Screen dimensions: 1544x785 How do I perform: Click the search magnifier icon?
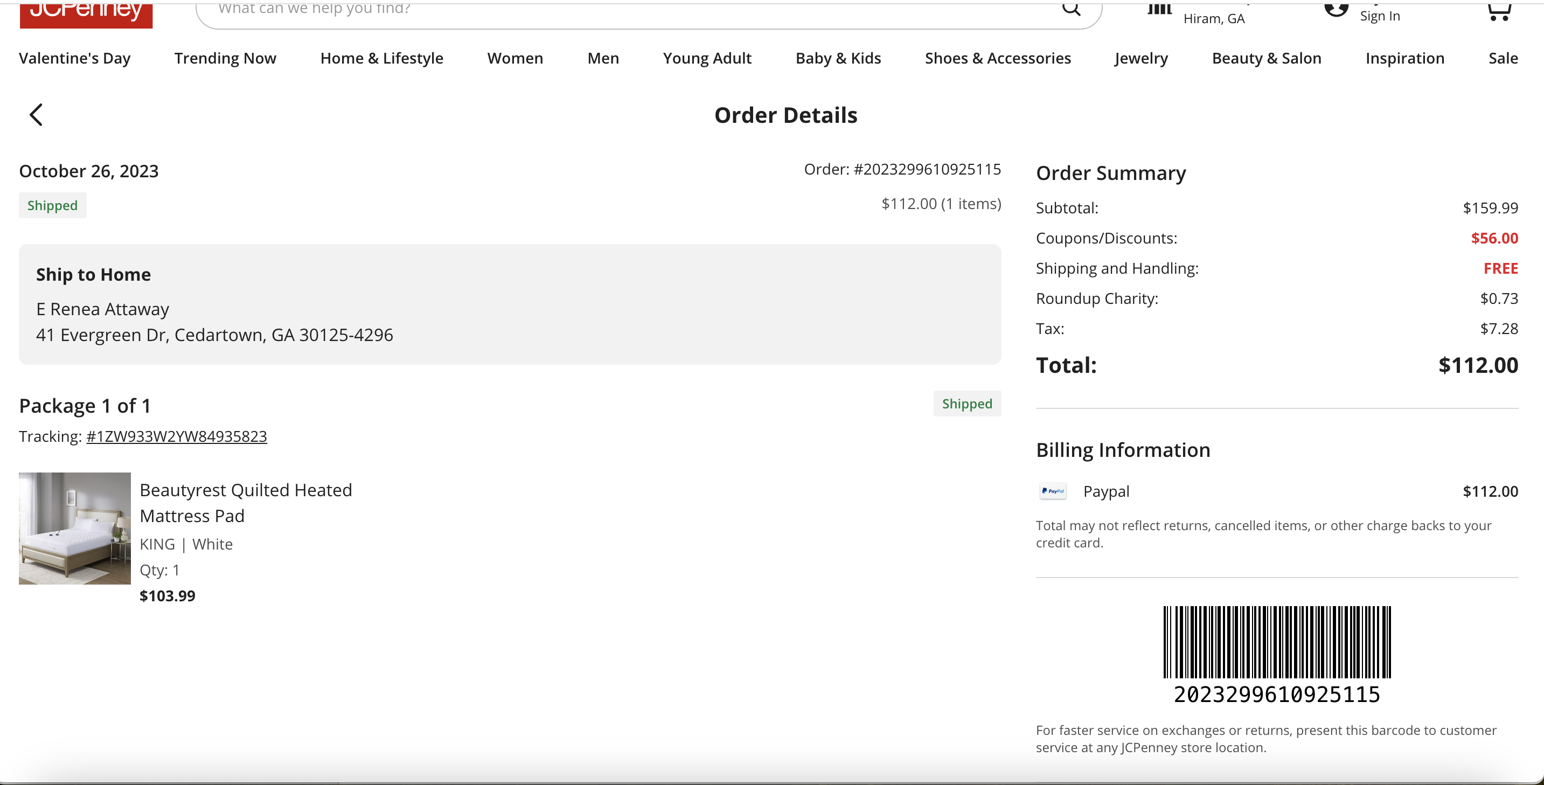1071,9
